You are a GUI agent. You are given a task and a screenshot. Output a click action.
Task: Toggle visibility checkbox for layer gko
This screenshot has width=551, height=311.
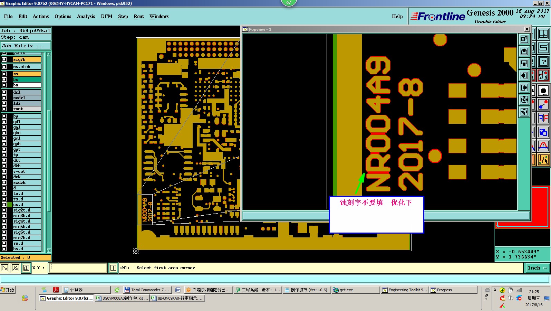click(4, 133)
